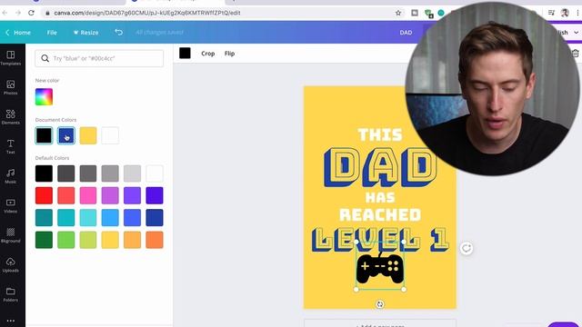Select the dark blue document color
Viewport: 582px width, 327px height.
click(x=66, y=135)
